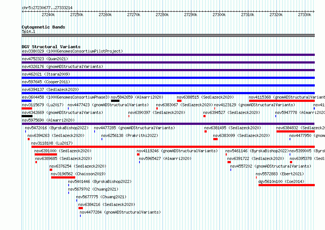Image resolution: width=325 pixels, height=230 pixels.
Task: Click the 27250k ruler position mark
Action: (x=77, y=15)
